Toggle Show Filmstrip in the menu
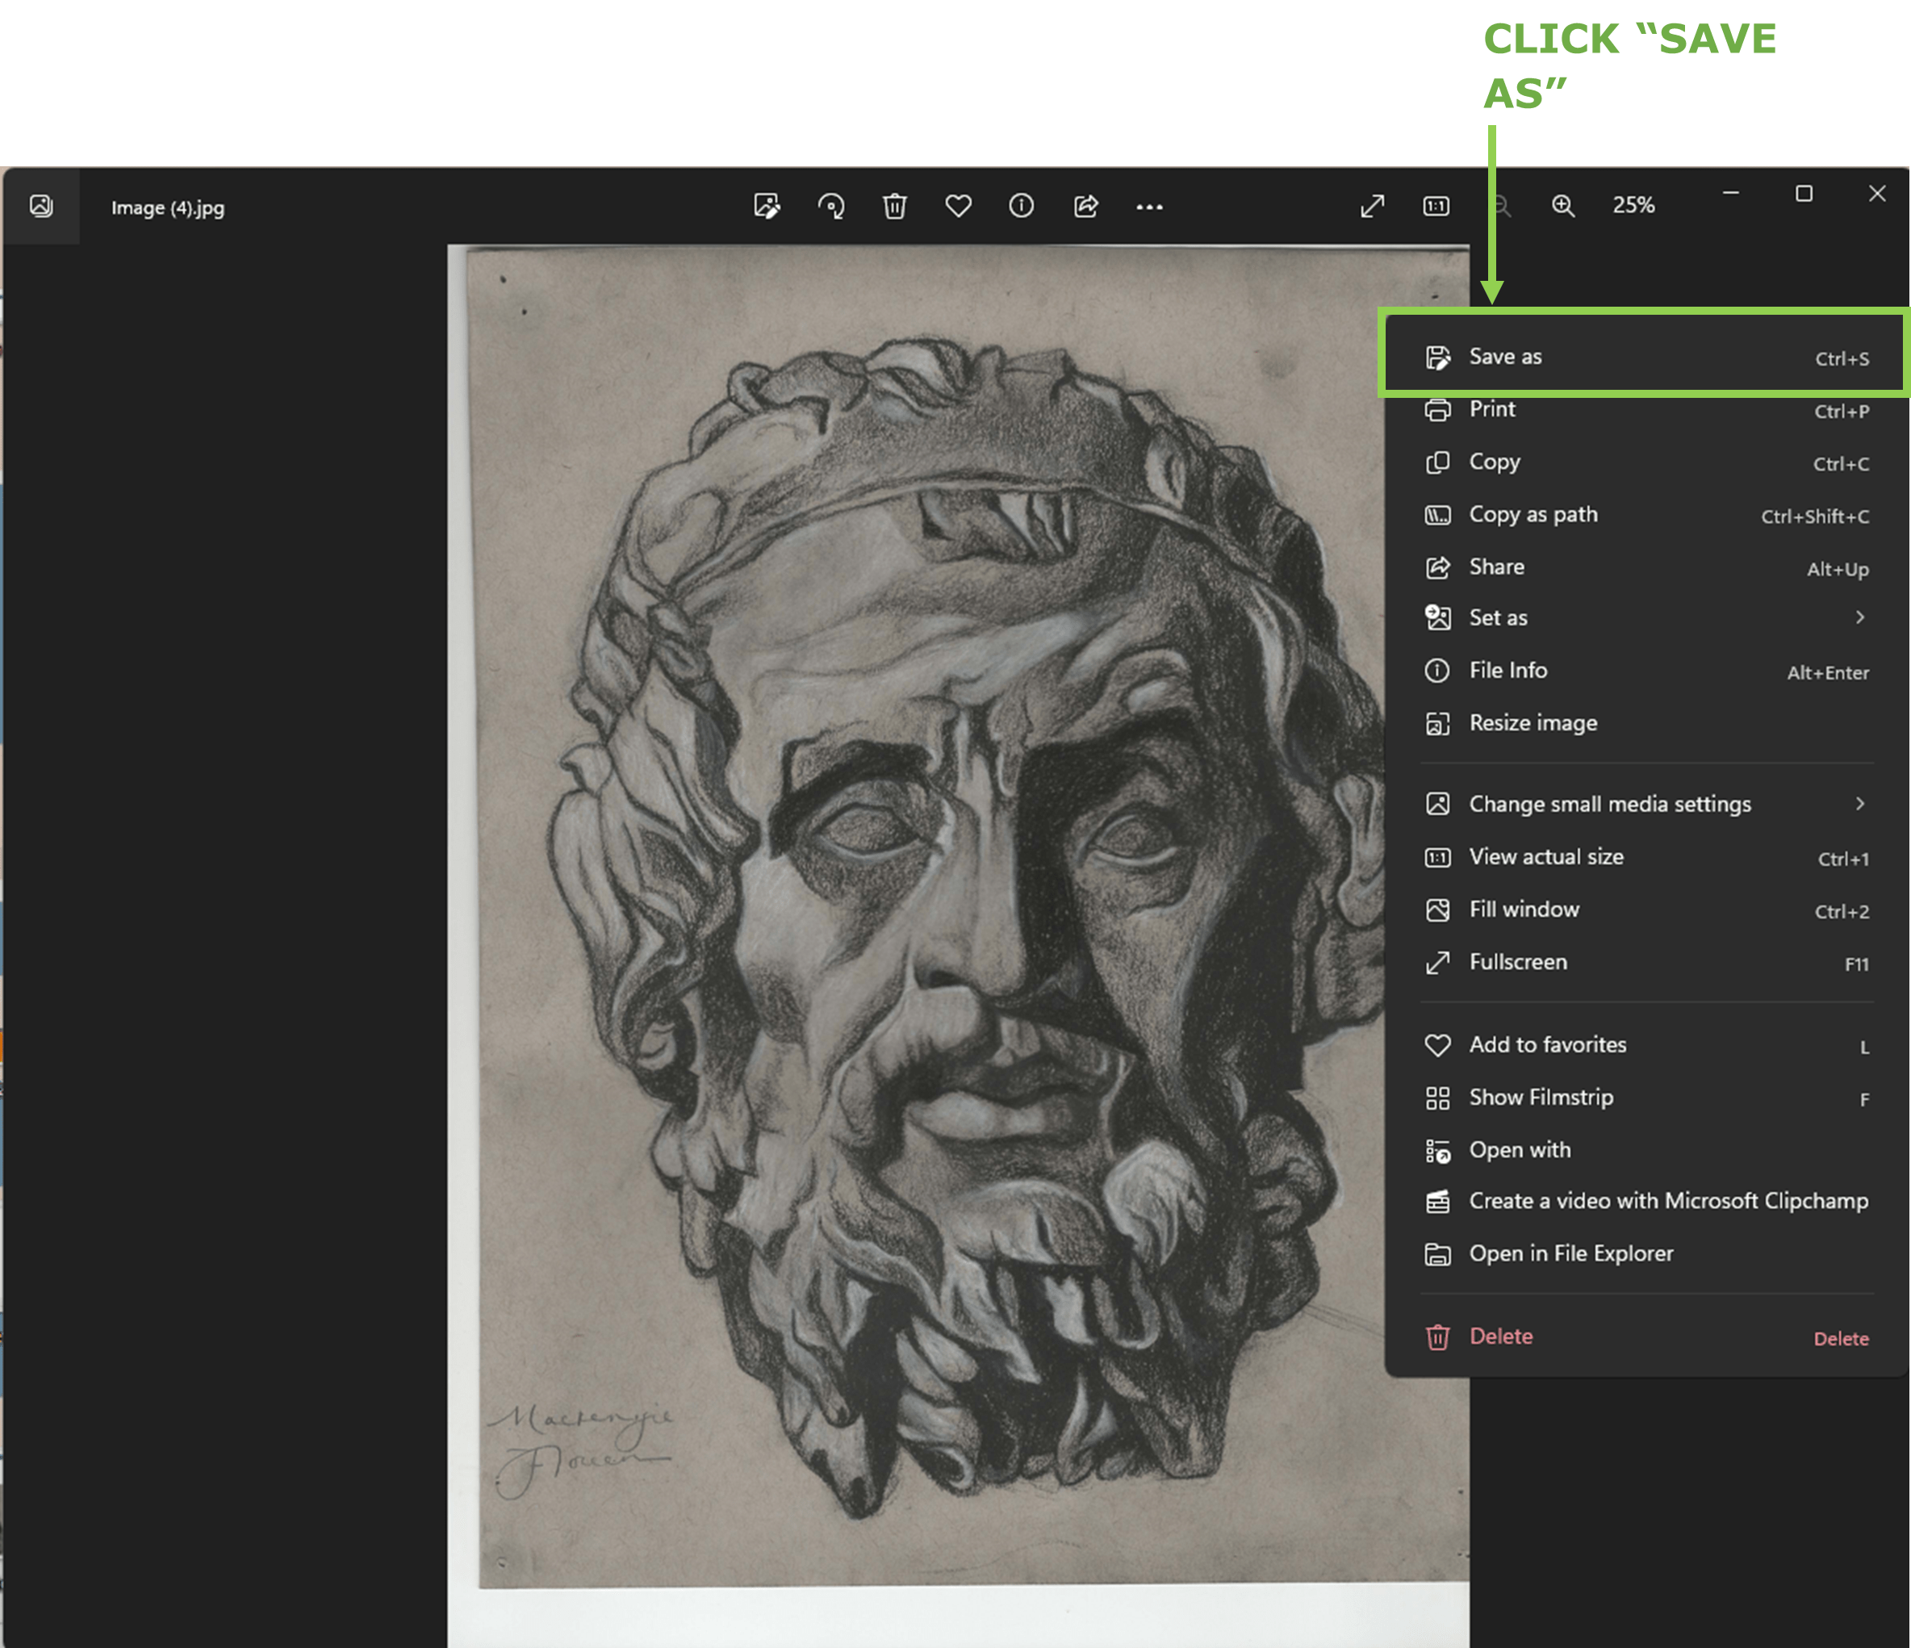The width and height of the screenshot is (1911, 1648). [x=1541, y=1098]
